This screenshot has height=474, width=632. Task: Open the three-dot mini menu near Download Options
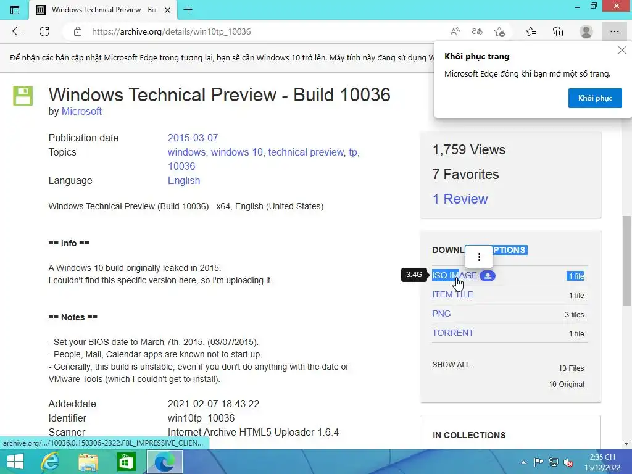[479, 257]
